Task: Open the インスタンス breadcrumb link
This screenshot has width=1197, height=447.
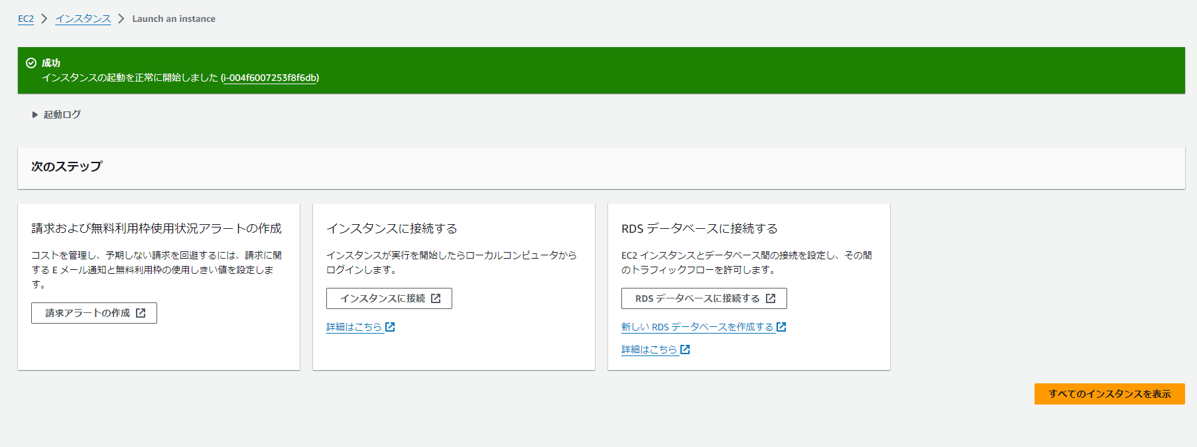Action: 83,19
